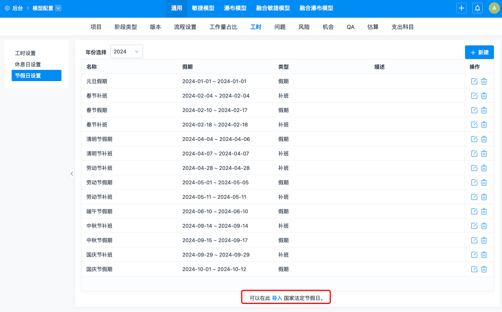This screenshot has width=502, height=312.
Task: Edit the 清明节假期 entry
Action: [474, 139]
